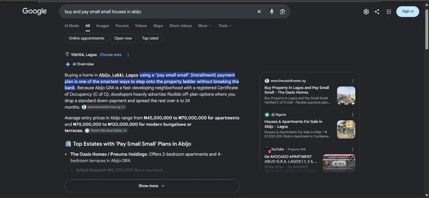Viewport: 429px width, 198px height.
Task: Click 106104, Lagos location text
Action: (84, 55)
